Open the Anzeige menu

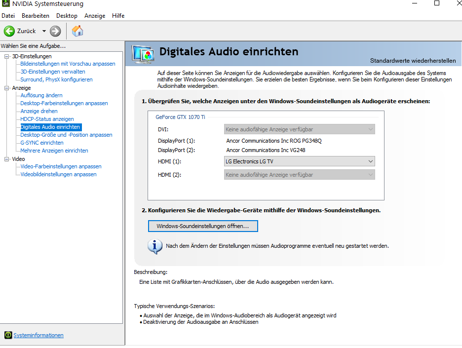point(95,16)
